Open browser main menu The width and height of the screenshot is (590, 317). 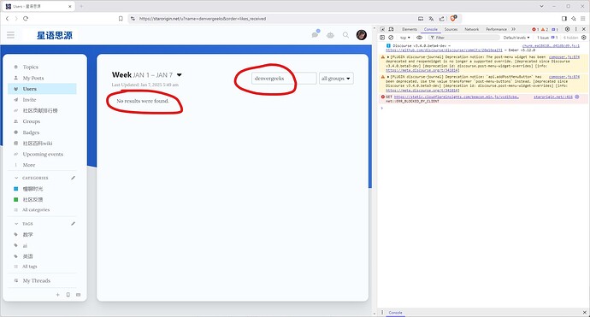[x=582, y=19]
